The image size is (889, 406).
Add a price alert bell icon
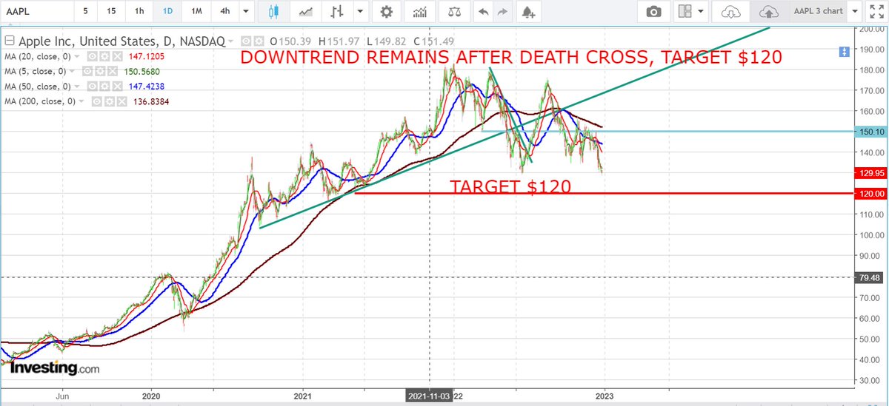tap(527, 12)
